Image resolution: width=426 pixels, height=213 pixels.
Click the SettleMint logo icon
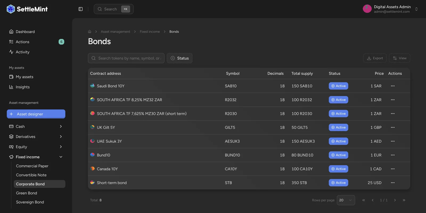[11, 9]
